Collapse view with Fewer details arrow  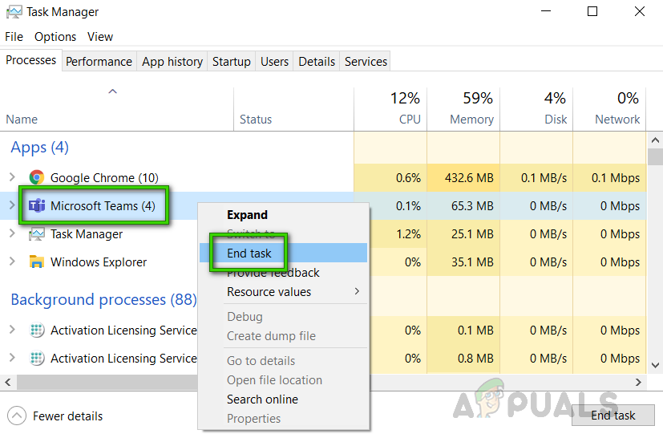17,416
